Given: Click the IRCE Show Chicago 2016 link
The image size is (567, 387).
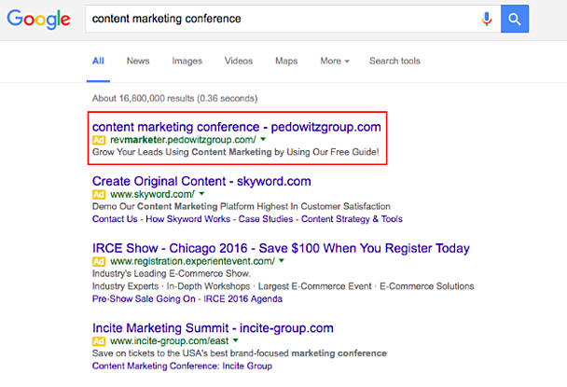Looking at the screenshot, I should (281, 248).
